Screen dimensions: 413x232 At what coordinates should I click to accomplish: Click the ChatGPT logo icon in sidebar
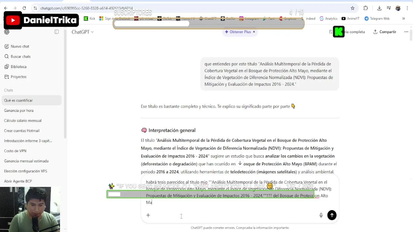pyautogui.click(x=7, y=32)
